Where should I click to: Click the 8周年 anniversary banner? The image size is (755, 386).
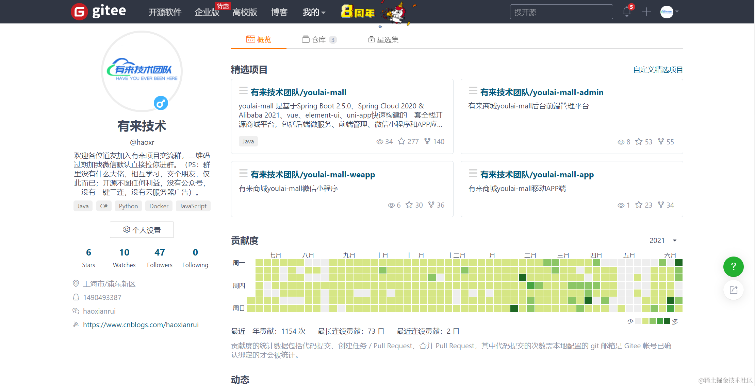[x=358, y=12]
